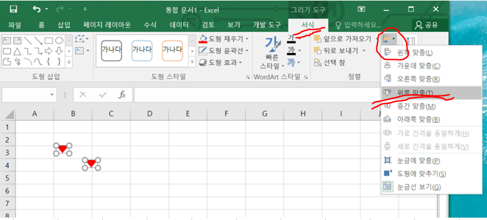The height and width of the screenshot is (220, 487).
Task: Open the 페이지 레이아웃 tab
Action: [x=107, y=25]
